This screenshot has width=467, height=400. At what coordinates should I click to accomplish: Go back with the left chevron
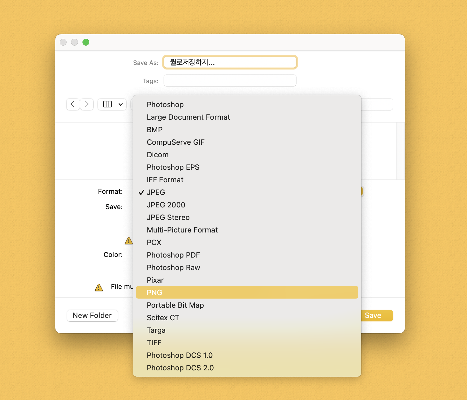click(x=73, y=104)
